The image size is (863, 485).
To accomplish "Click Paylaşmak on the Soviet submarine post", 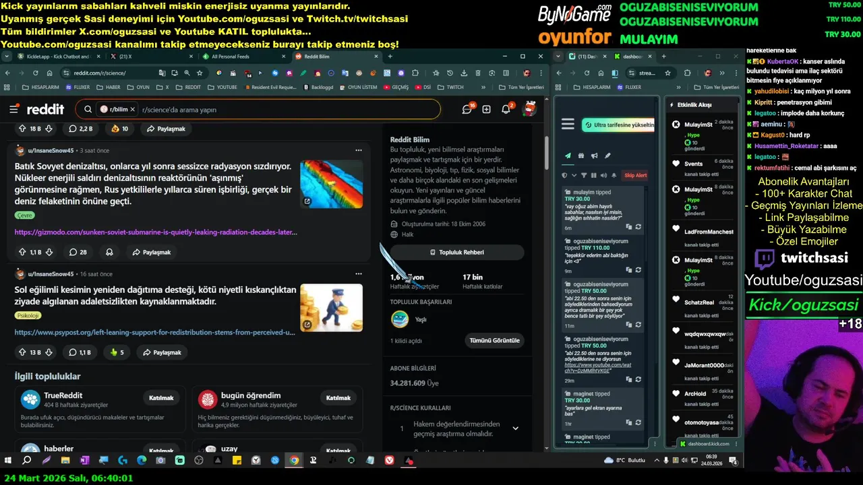I will click(151, 252).
